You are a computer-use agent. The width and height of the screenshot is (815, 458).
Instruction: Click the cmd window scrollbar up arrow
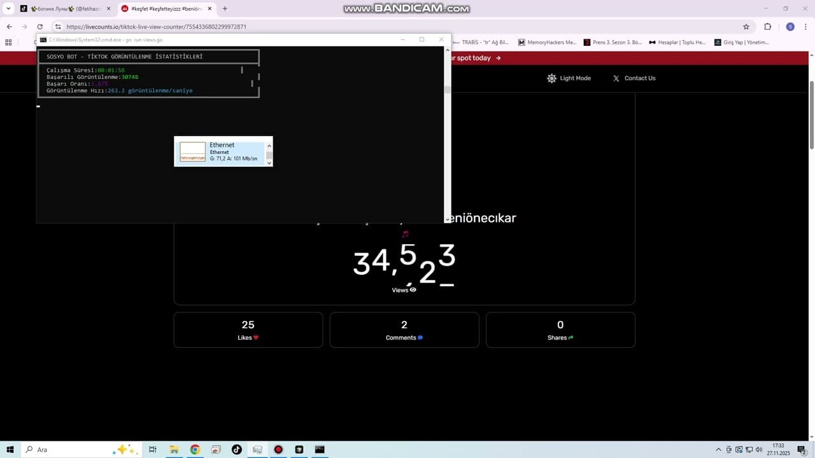click(447, 50)
